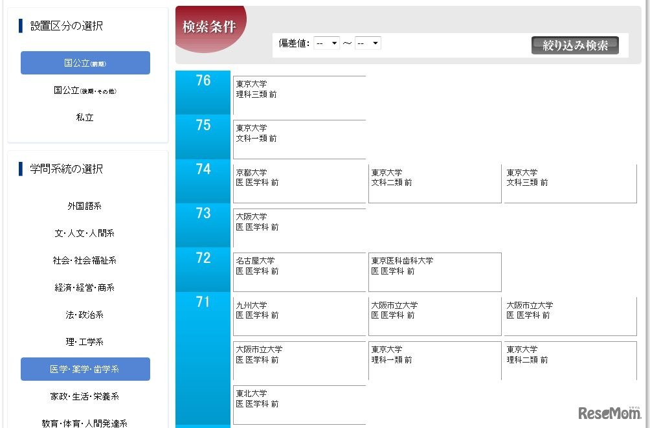The width and height of the screenshot is (650, 428).
Task: Choose 社会・社会福祉系 field
Action: click(x=85, y=260)
